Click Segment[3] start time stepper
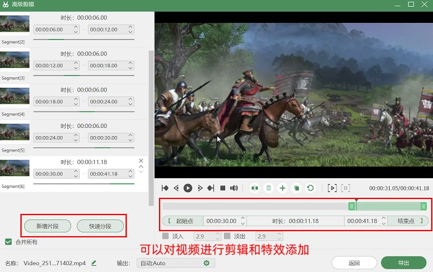This screenshot has height=272, width=433. click(75, 66)
